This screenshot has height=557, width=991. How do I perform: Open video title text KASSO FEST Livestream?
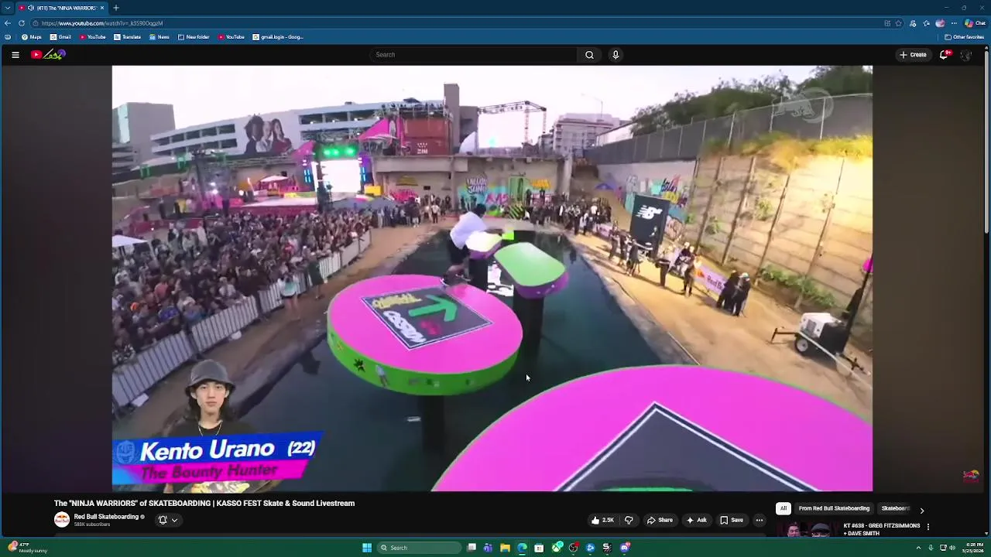[x=204, y=504]
